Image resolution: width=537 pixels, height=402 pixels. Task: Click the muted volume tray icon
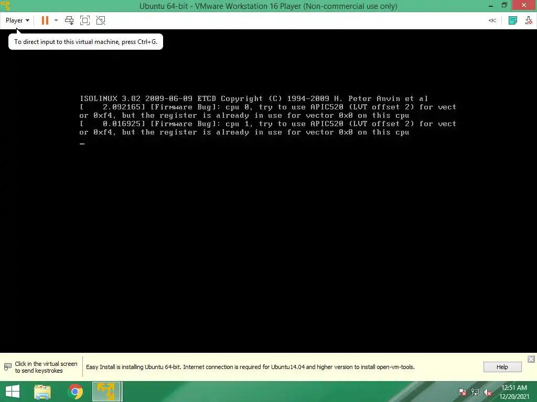click(x=488, y=392)
